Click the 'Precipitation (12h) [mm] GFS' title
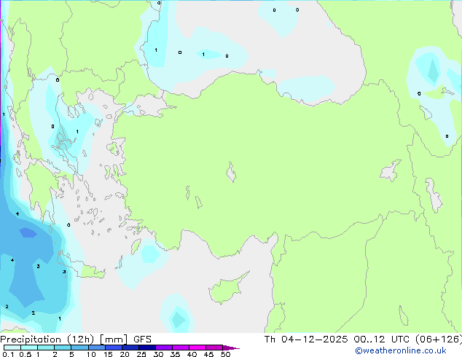This screenshot has height=357, width=462. click(76, 340)
